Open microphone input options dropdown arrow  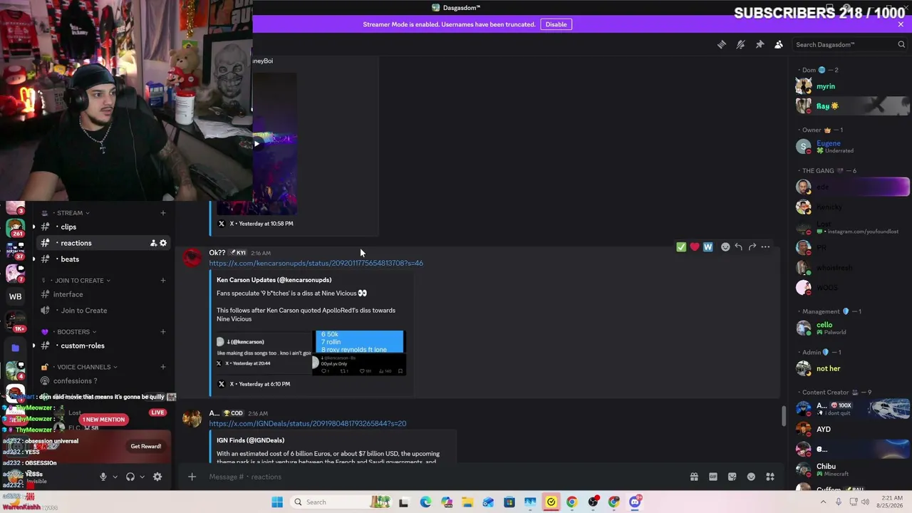click(x=115, y=477)
